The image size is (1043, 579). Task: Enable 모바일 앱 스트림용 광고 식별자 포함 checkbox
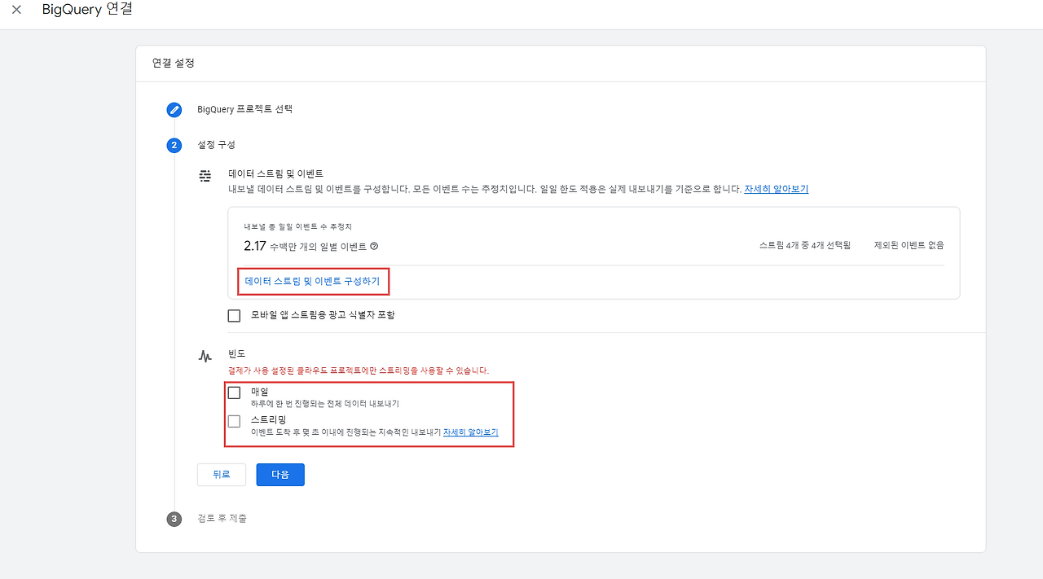point(235,315)
